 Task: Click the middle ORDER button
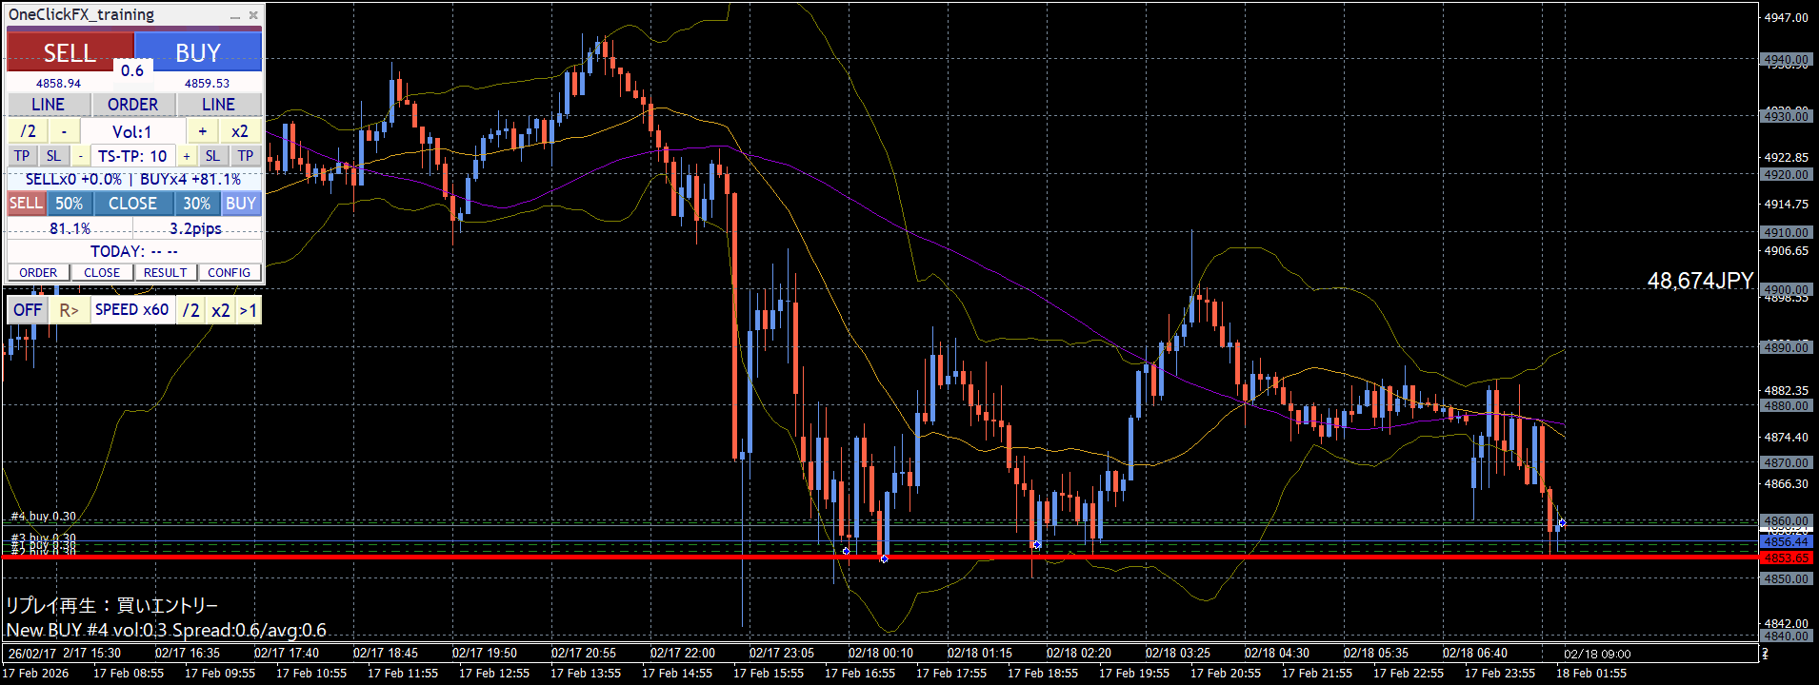click(132, 105)
